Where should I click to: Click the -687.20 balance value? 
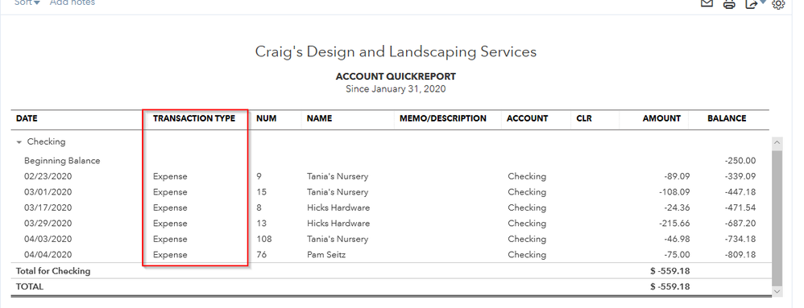[x=740, y=224]
